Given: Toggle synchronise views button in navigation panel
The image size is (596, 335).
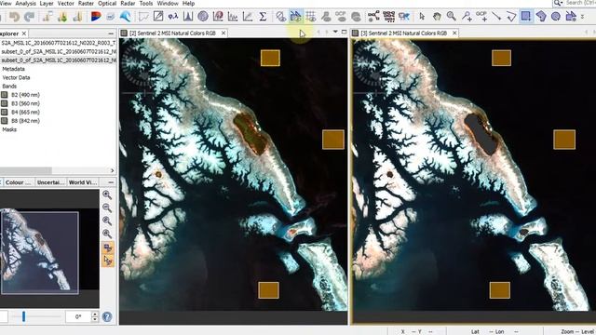Looking at the screenshot, I should [108, 248].
